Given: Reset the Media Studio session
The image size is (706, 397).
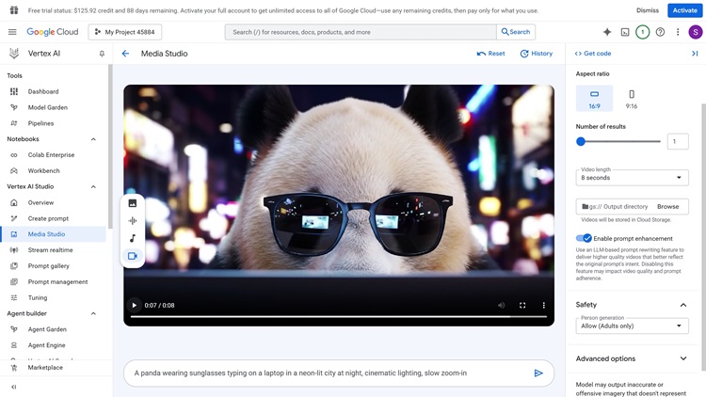Looking at the screenshot, I should tap(490, 54).
